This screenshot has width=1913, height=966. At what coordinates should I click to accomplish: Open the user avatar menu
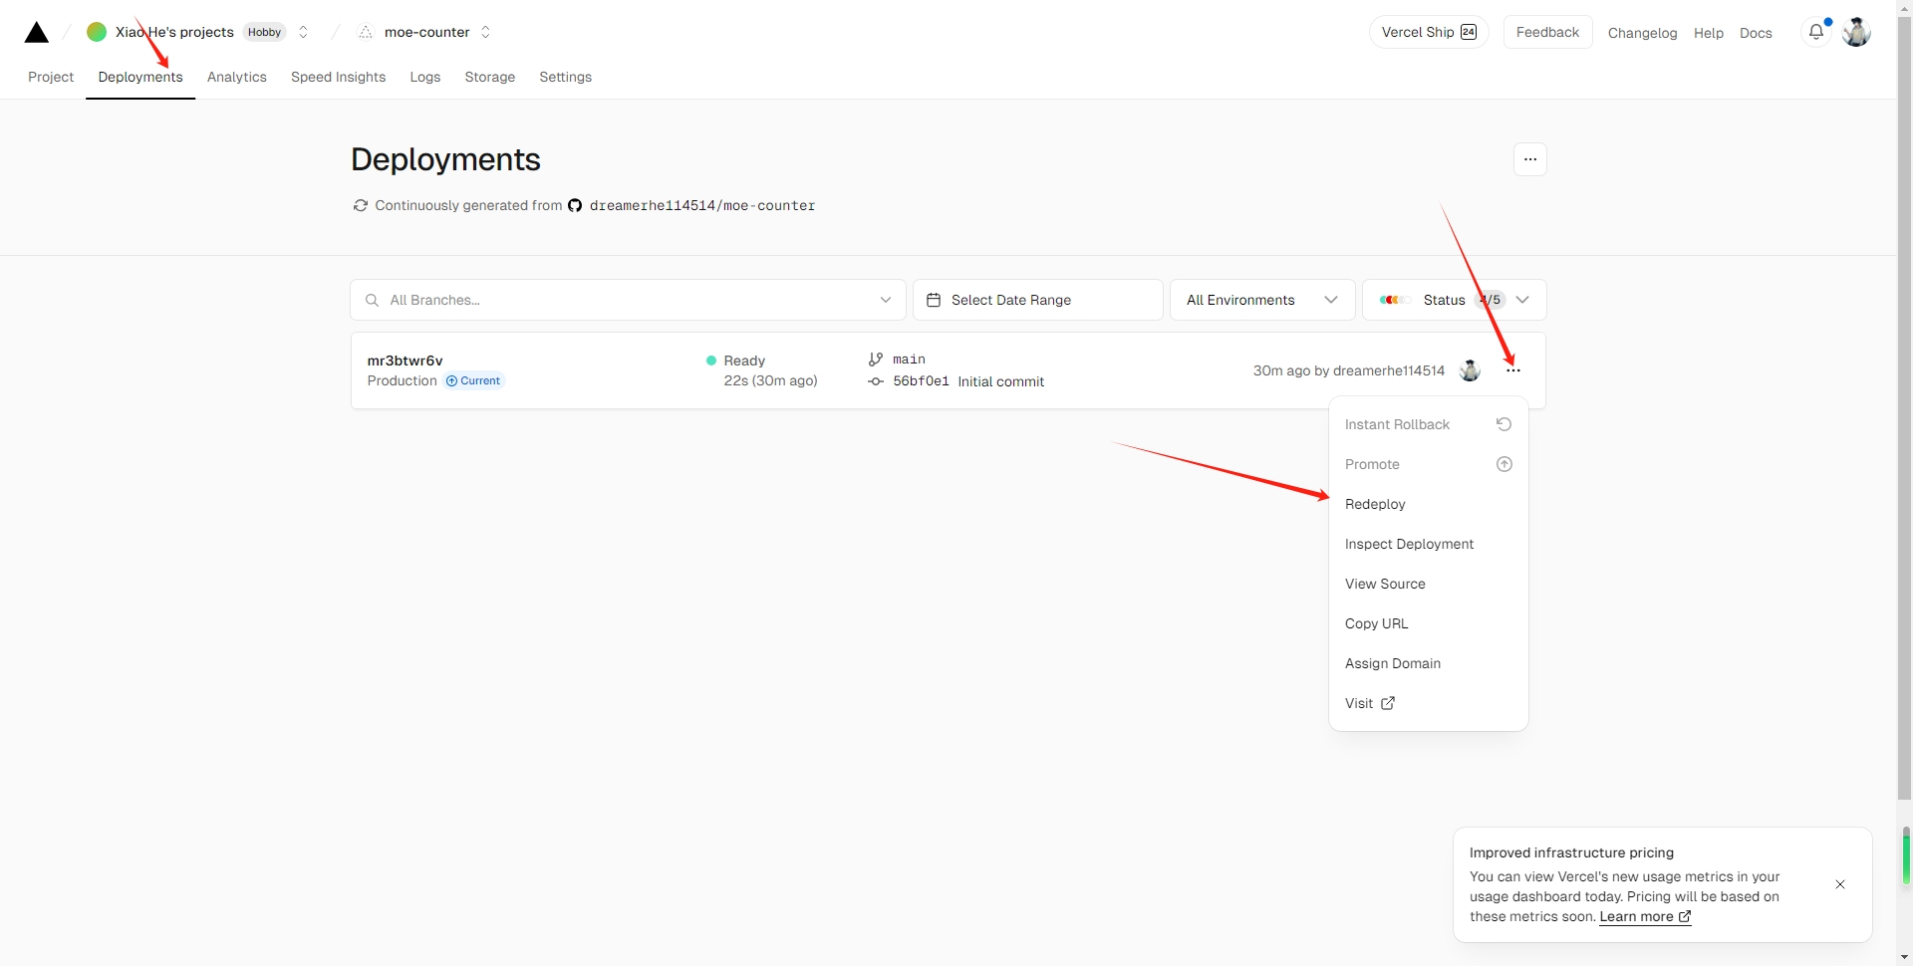(1856, 32)
